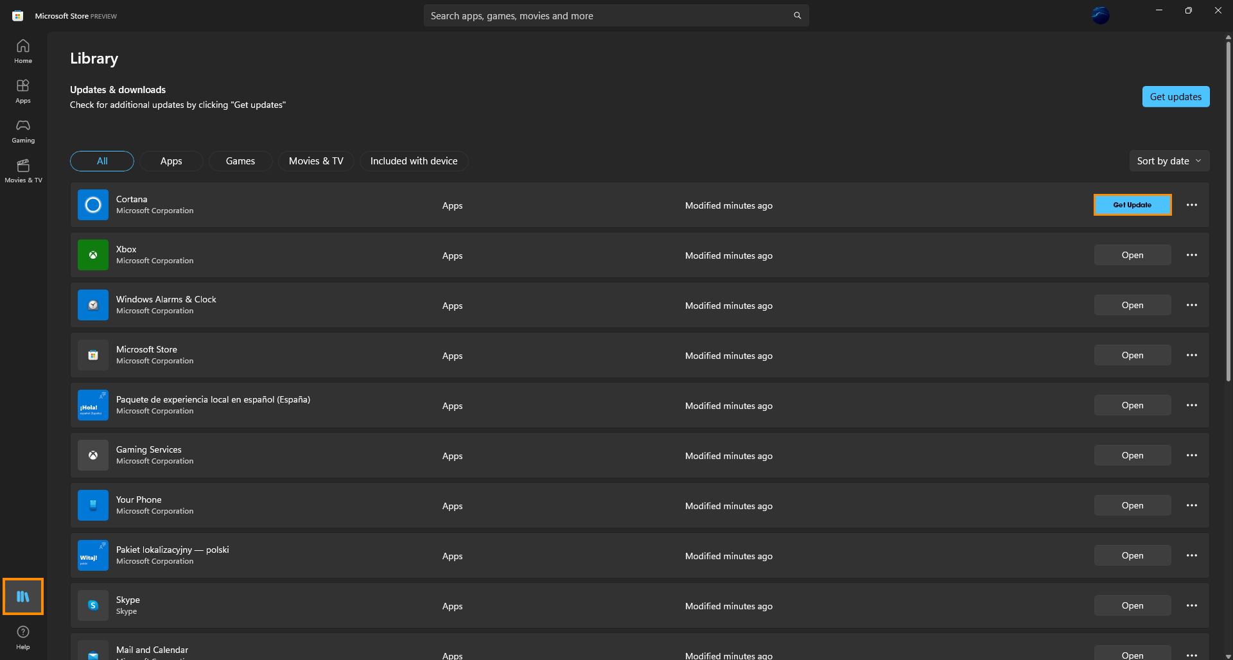Open Gaming Services
This screenshot has width=1233, height=660.
[1133, 455]
